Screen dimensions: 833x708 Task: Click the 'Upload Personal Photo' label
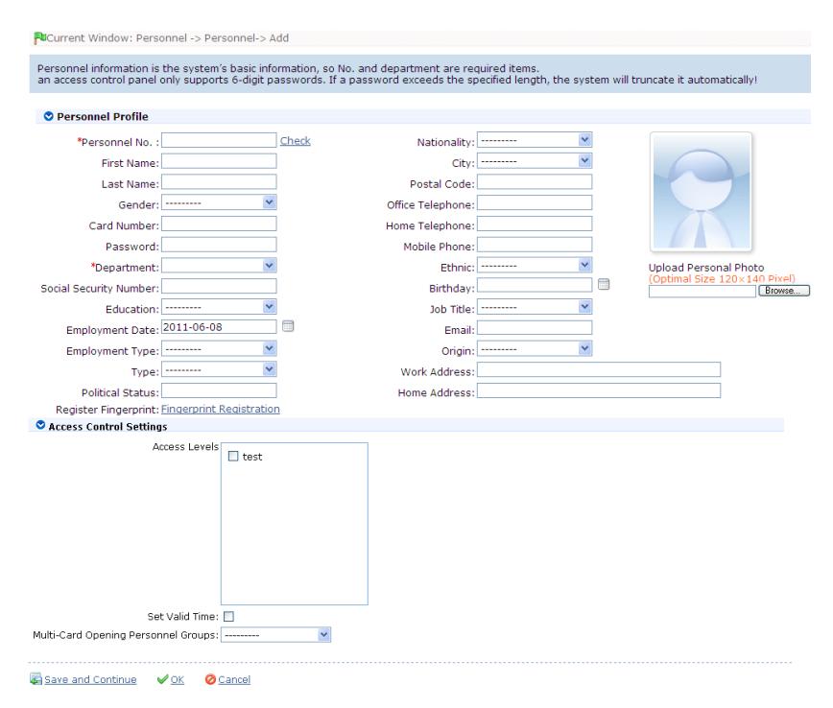click(x=706, y=267)
